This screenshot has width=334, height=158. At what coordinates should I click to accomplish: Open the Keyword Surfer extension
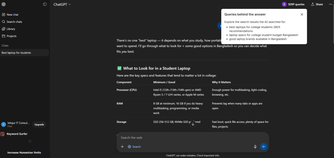point(17,134)
